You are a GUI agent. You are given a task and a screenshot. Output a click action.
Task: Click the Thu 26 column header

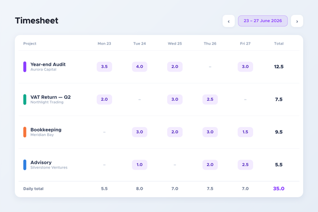pos(210,43)
